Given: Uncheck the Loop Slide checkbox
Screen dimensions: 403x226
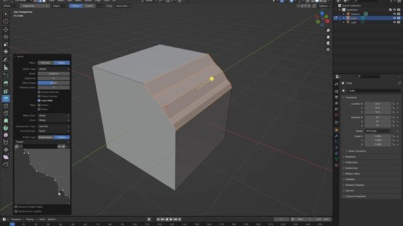Looking at the screenshot, I should 39,100.
